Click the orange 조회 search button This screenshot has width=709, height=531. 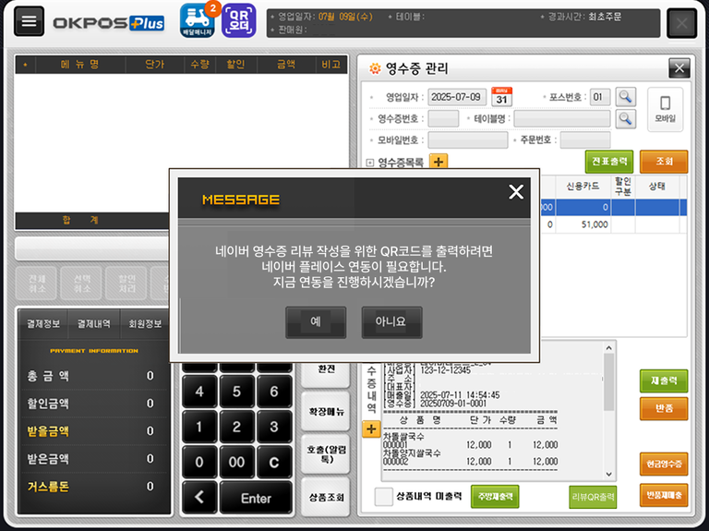coord(664,162)
